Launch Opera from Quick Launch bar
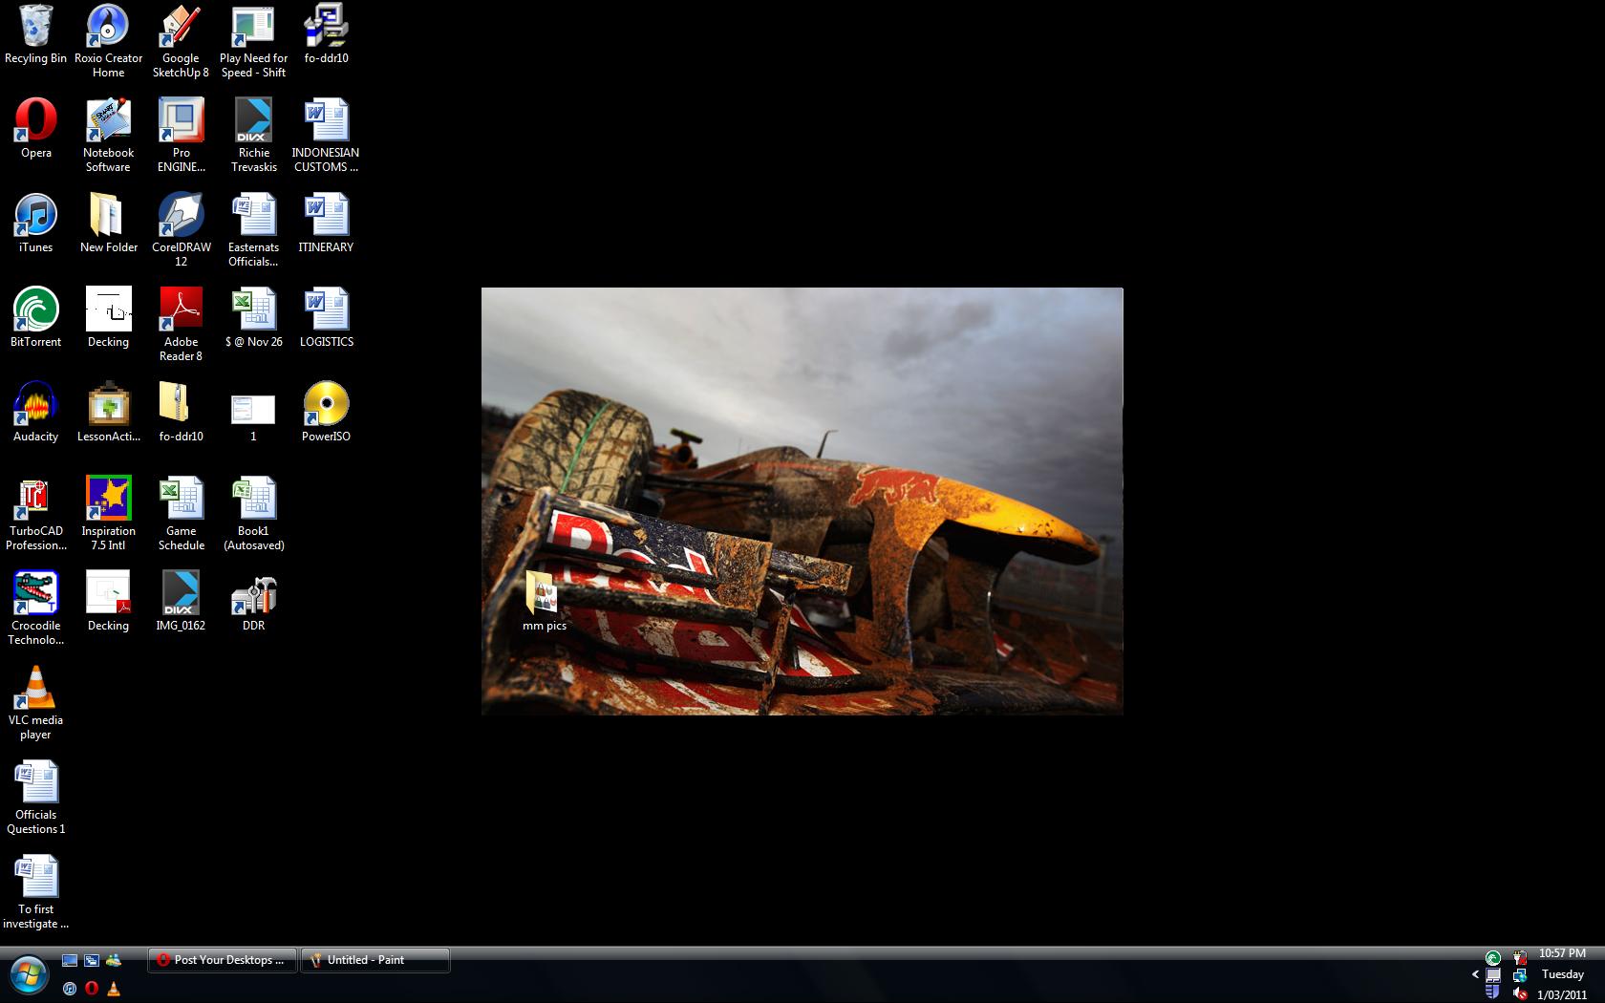This screenshot has width=1605, height=1003. [x=92, y=989]
